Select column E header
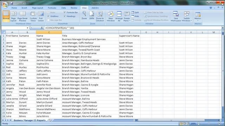The height and width of the screenshot is (126, 225). point(129,32)
